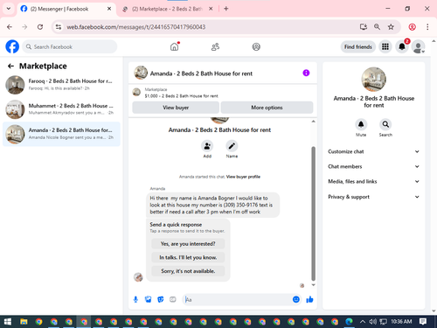Screen dimensions: 437x328
Task: Open Chrome profile icon
Action: coord(412,27)
